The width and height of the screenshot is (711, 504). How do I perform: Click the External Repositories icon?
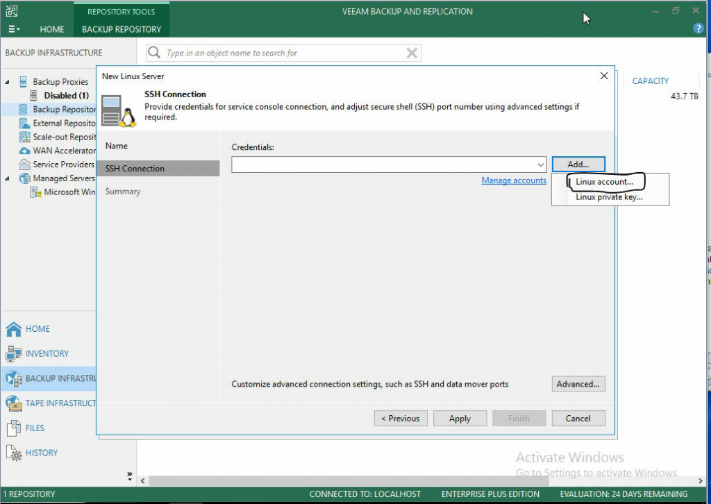(x=24, y=123)
